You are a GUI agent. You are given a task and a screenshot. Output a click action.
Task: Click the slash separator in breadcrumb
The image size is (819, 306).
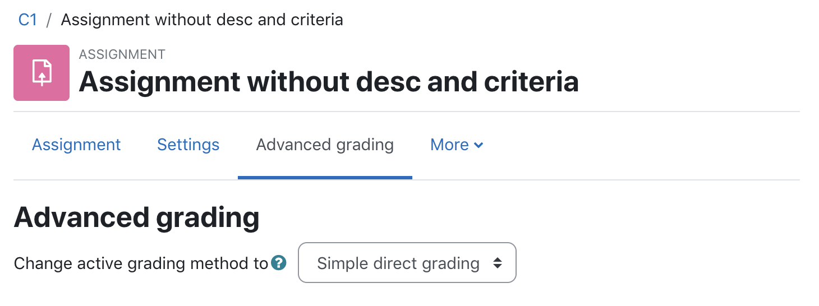(49, 20)
